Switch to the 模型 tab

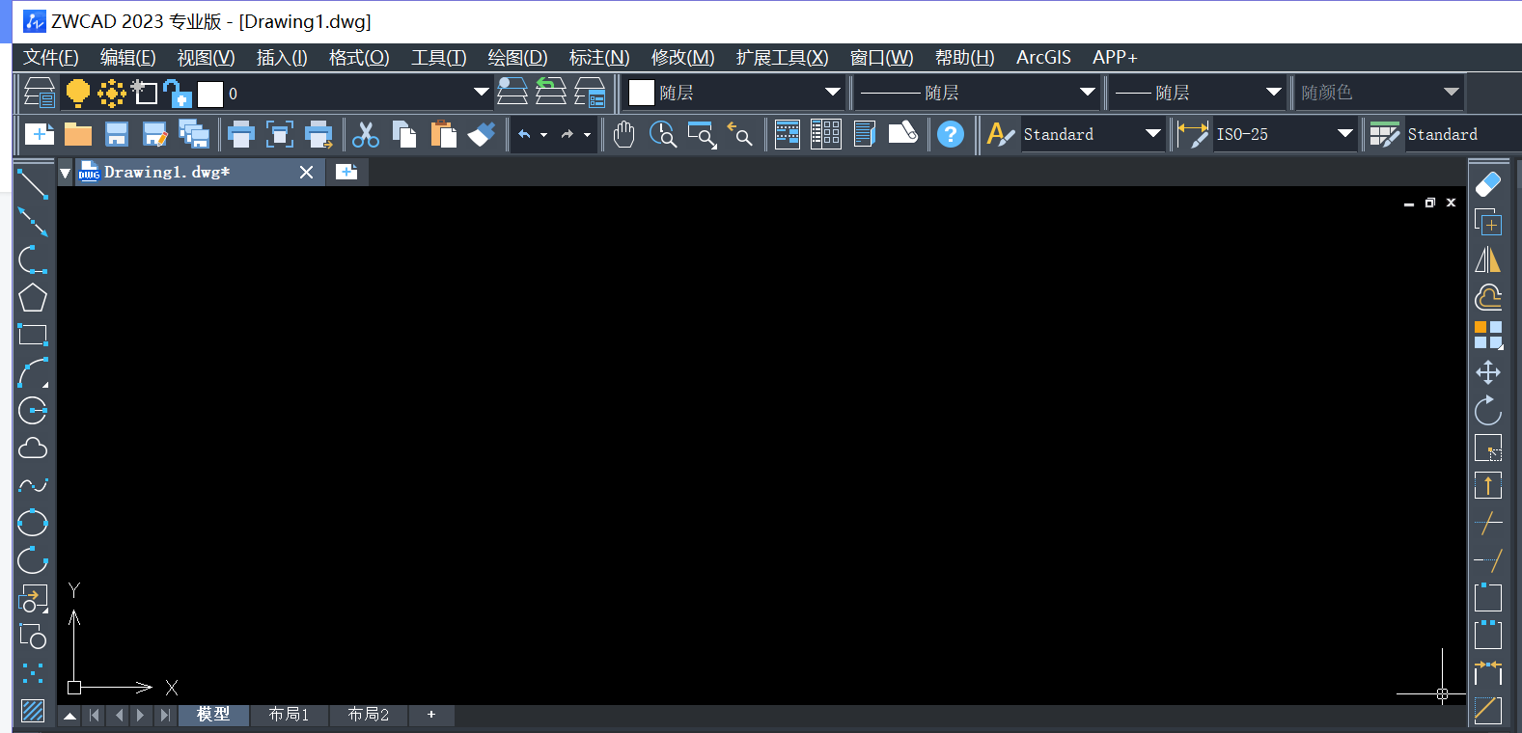(x=213, y=715)
